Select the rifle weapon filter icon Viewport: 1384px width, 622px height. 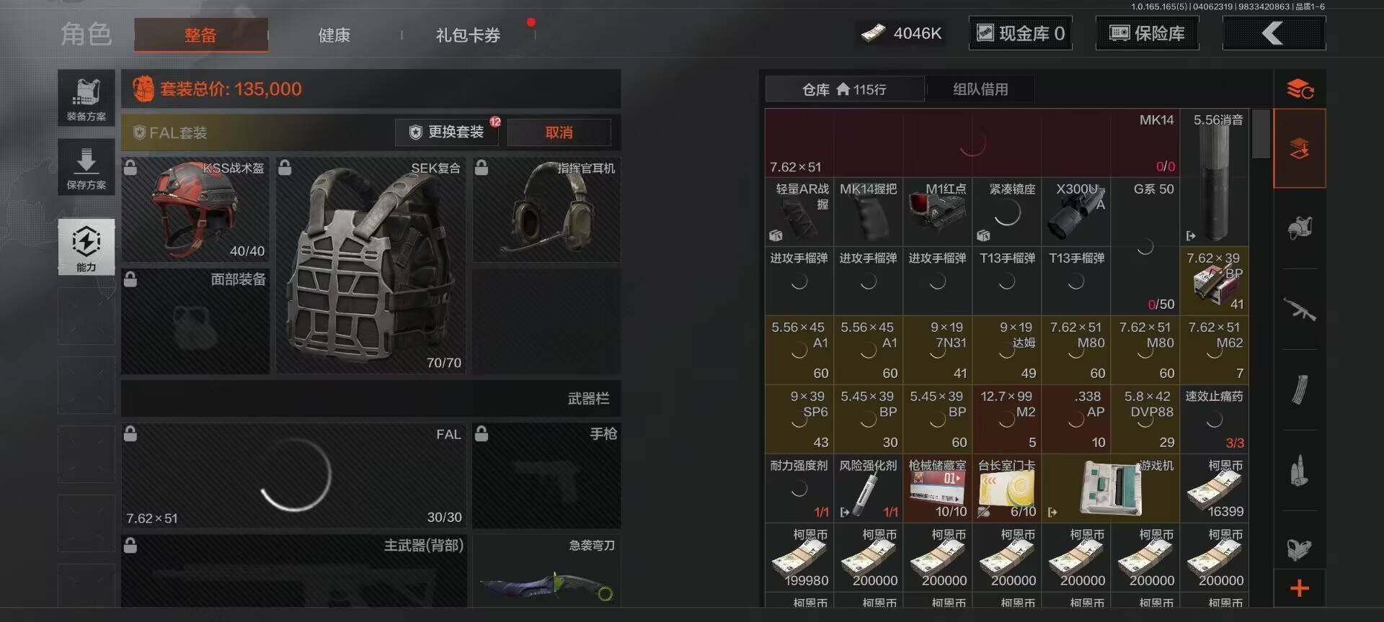click(1300, 309)
